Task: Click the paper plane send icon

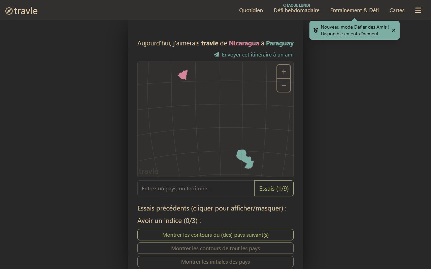Action: 217,54
